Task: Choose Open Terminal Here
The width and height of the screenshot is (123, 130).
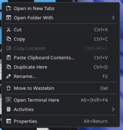Action: 61,100
